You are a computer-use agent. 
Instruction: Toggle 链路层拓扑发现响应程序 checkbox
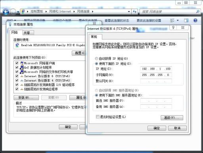click(17, 89)
